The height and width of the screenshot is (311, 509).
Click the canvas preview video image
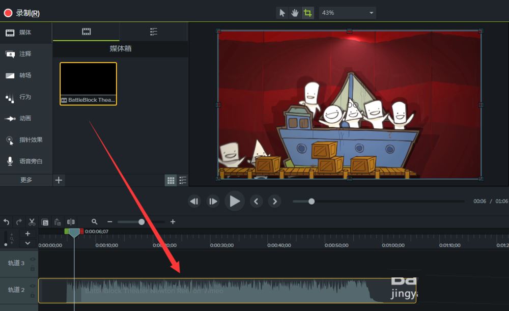(x=349, y=105)
